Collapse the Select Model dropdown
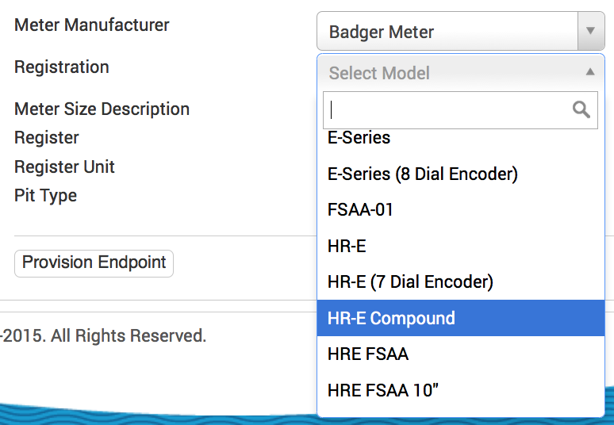Image resolution: width=614 pixels, height=425 pixels. pos(589,72)
